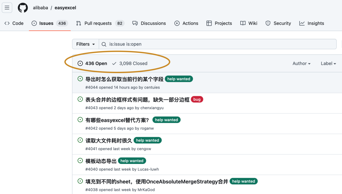
Task: Go to the Actions tab
Action: click(186, 23)
